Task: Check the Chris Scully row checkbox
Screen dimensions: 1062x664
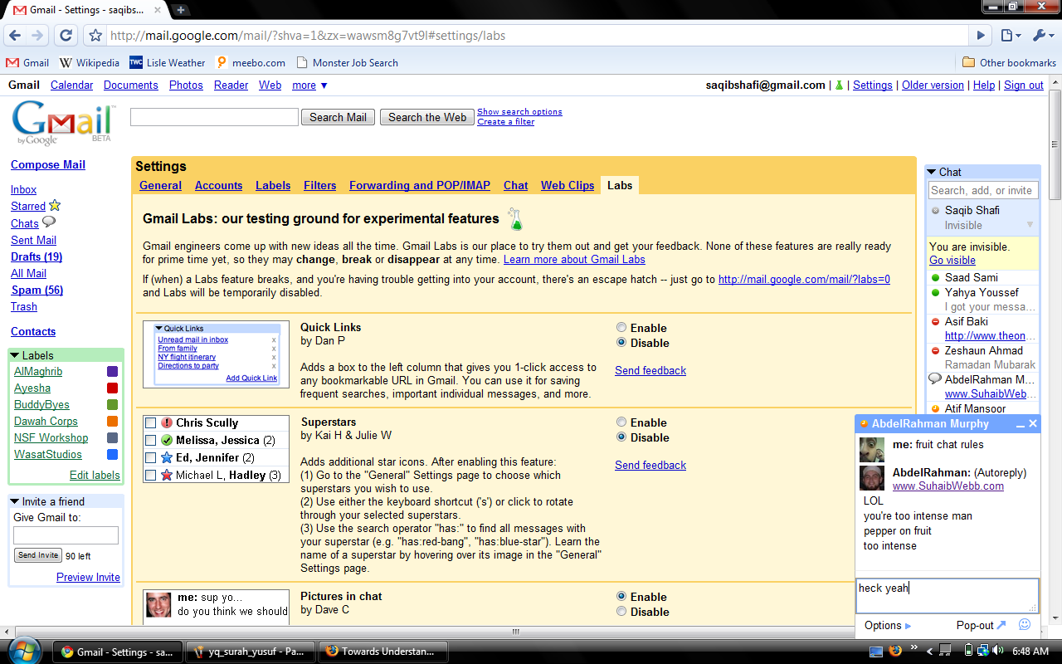Action: [150, 422]
